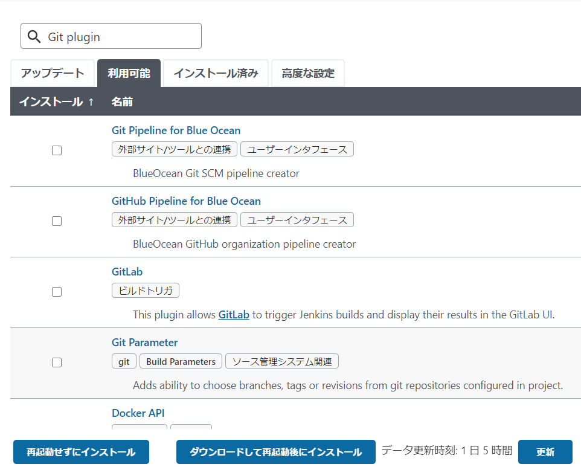Check Git Pipeline for Blue Ocean checkbox
Image resolution: width=581 pixels, height=467 pixels.
tap(57, 150)
